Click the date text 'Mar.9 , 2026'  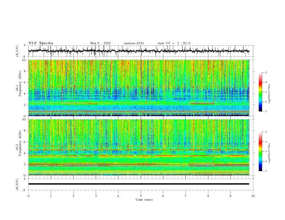(100, 43)
